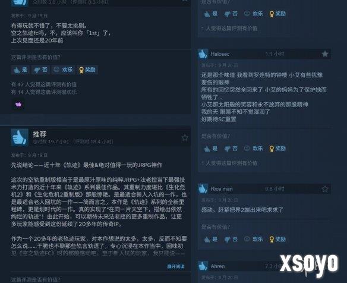Toggle the filled star on Halosec's review
Screen dimensions: 347x283
pos(324,54)
